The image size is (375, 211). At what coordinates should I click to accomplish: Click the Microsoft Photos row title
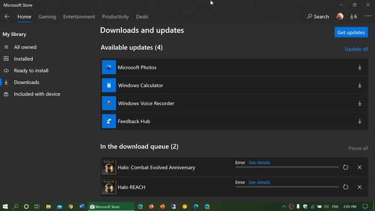pyautogui.click(x=137, y=67)
